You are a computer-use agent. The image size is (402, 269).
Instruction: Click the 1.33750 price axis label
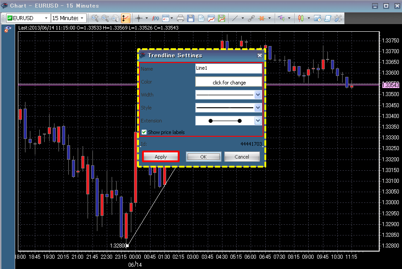(390, 41)
